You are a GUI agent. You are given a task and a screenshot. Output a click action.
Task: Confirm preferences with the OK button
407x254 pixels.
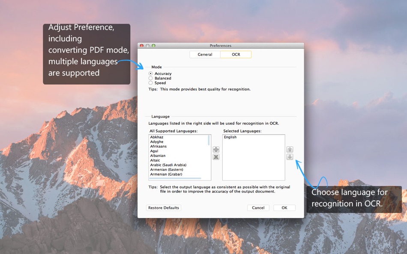pyautogui.click(x=284, y=208)
